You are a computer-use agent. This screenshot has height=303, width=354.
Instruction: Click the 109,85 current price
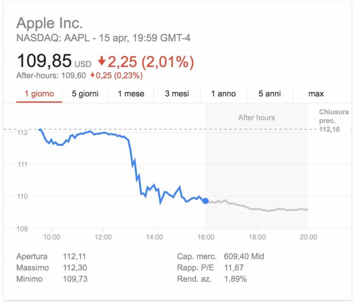[44, 61]
